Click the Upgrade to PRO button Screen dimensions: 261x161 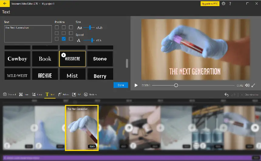click(210, 4)
